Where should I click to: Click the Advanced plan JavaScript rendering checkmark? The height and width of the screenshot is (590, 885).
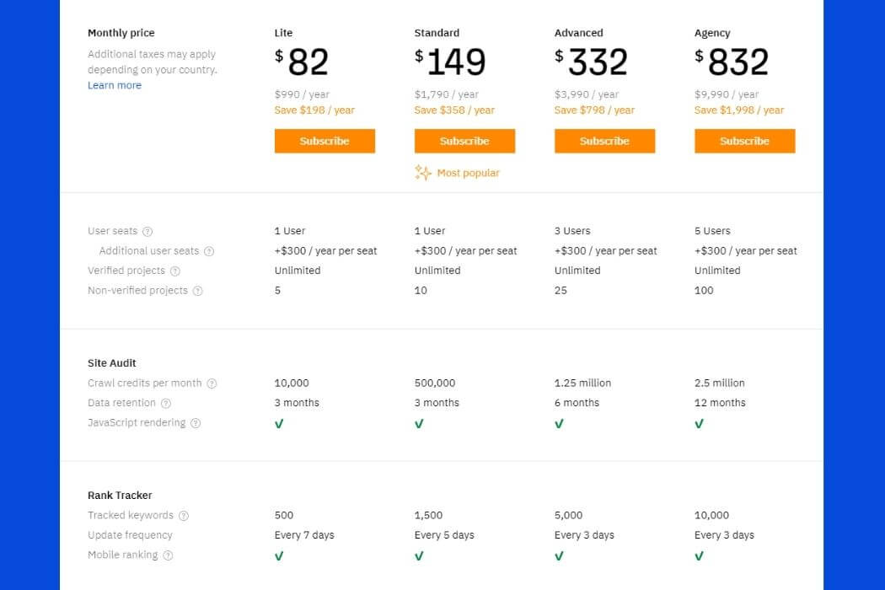[x=559, y=423]
